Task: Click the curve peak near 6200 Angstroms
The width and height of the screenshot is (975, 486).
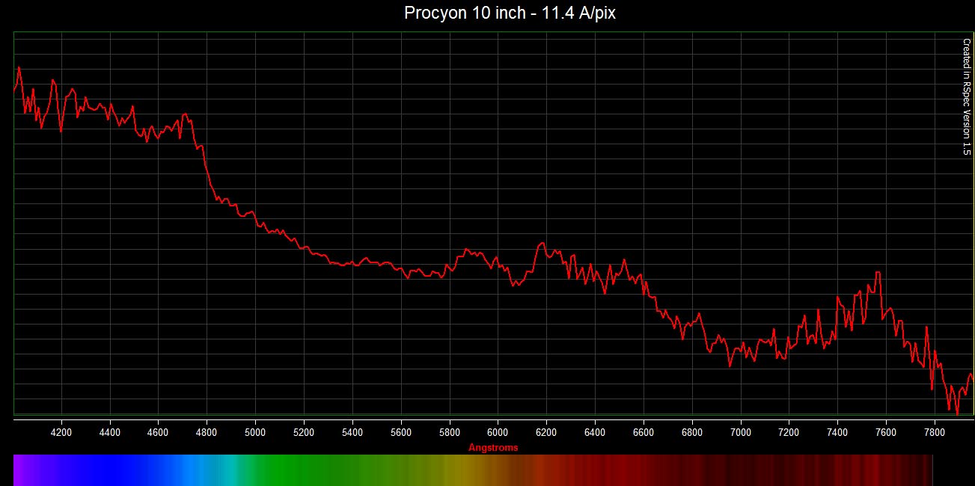Action: coord(542,243)
